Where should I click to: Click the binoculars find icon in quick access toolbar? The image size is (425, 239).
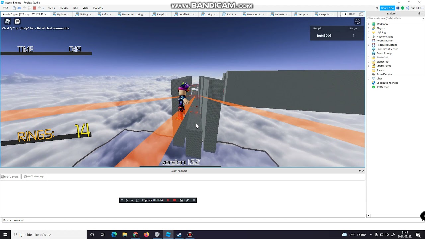point(19,8)
